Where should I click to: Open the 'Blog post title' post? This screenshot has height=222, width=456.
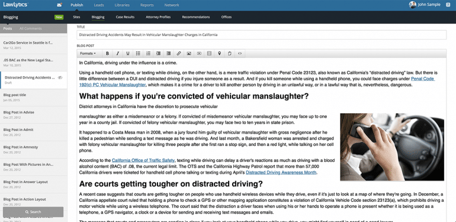(x=33, y=97)
